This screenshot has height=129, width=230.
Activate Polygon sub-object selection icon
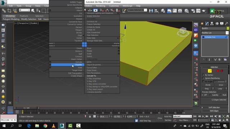click(x=218, y=71)
